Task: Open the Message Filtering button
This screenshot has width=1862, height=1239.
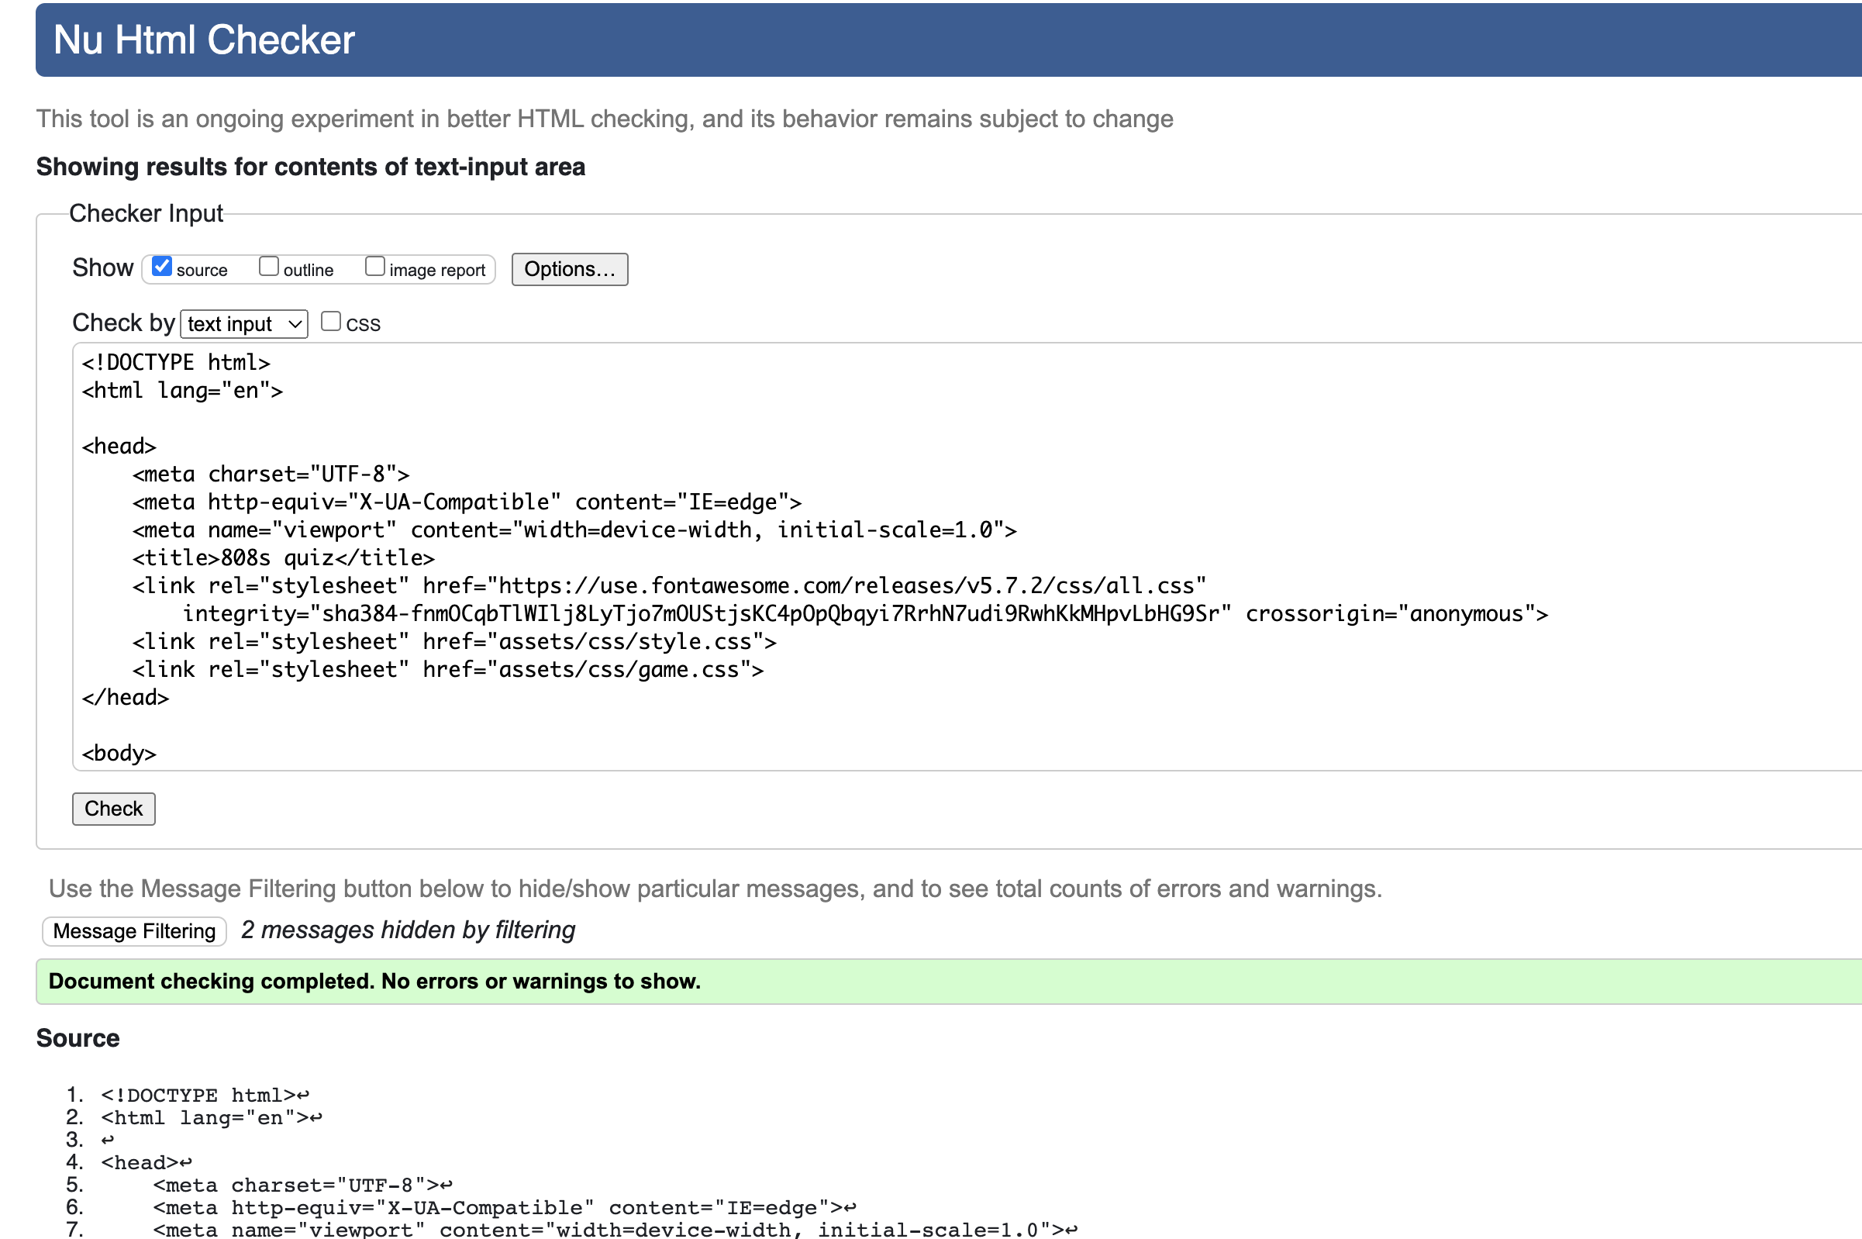Action: (134, 931)
